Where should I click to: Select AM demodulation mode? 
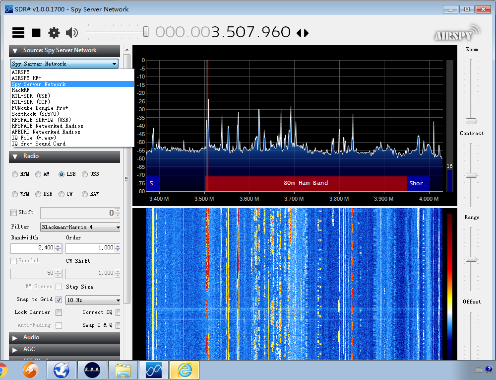(x=38, y=174)
